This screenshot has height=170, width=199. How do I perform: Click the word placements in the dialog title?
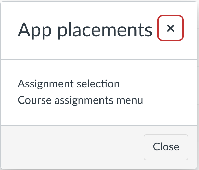click(x=105, y=31)
